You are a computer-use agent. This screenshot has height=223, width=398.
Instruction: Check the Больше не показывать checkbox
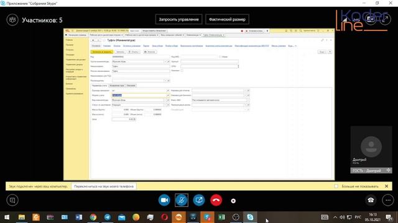point(336,186)
